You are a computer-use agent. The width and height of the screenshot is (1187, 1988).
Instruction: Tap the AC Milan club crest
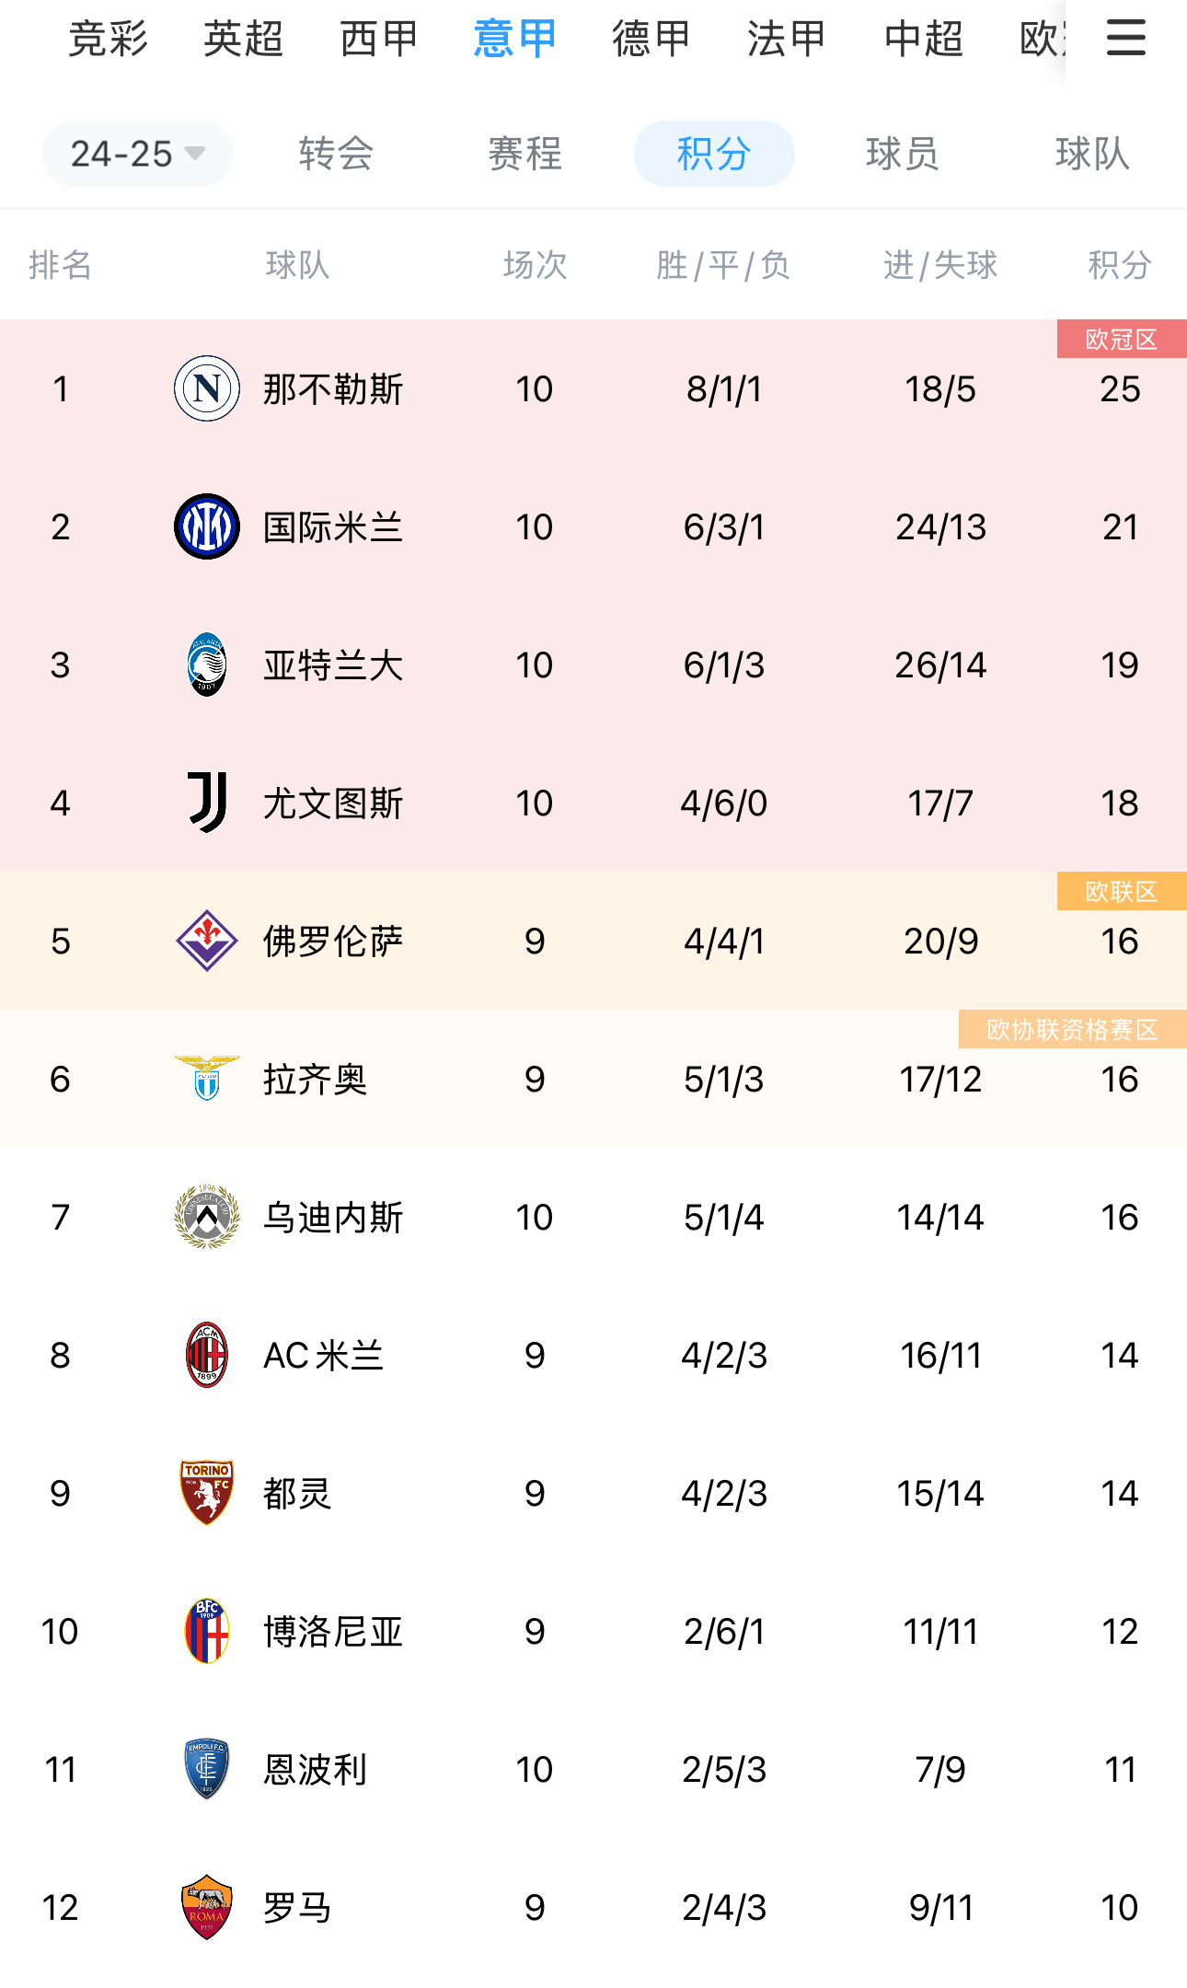[207, 1355]
